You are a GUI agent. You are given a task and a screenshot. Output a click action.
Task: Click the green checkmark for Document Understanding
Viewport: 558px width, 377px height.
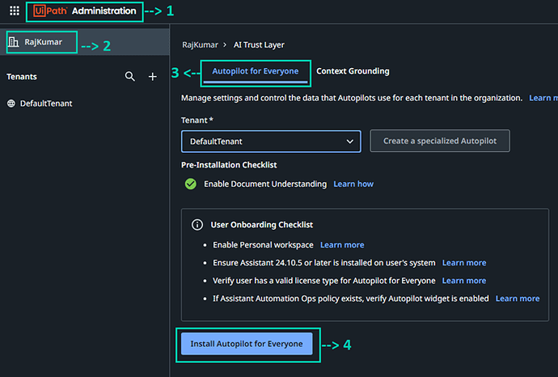pyautogui.click(x=191, y=184)
